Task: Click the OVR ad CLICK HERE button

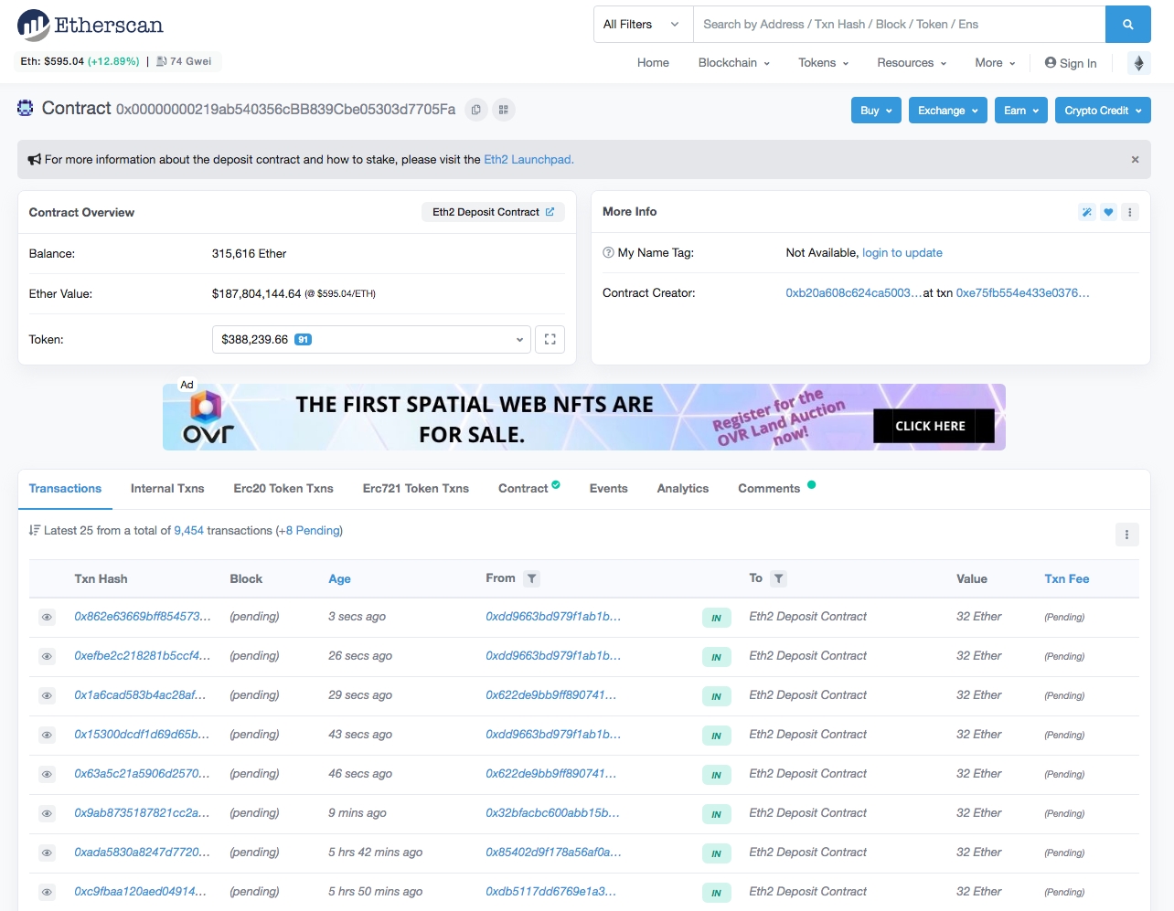Action: click(933, 426)
